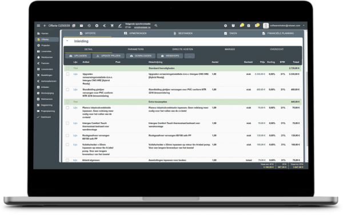Tick checkbox of Vuilafscheider row
343x217 pixels.
tap(67, 144)
